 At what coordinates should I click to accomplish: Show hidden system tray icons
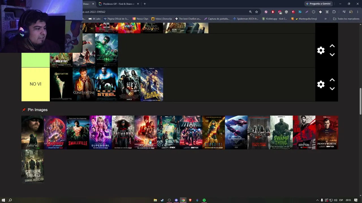tap(317, 200)
